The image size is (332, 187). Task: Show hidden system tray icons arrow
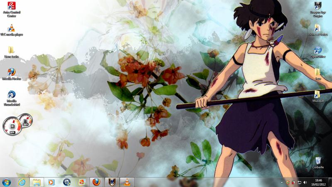(x=282, y=182)
